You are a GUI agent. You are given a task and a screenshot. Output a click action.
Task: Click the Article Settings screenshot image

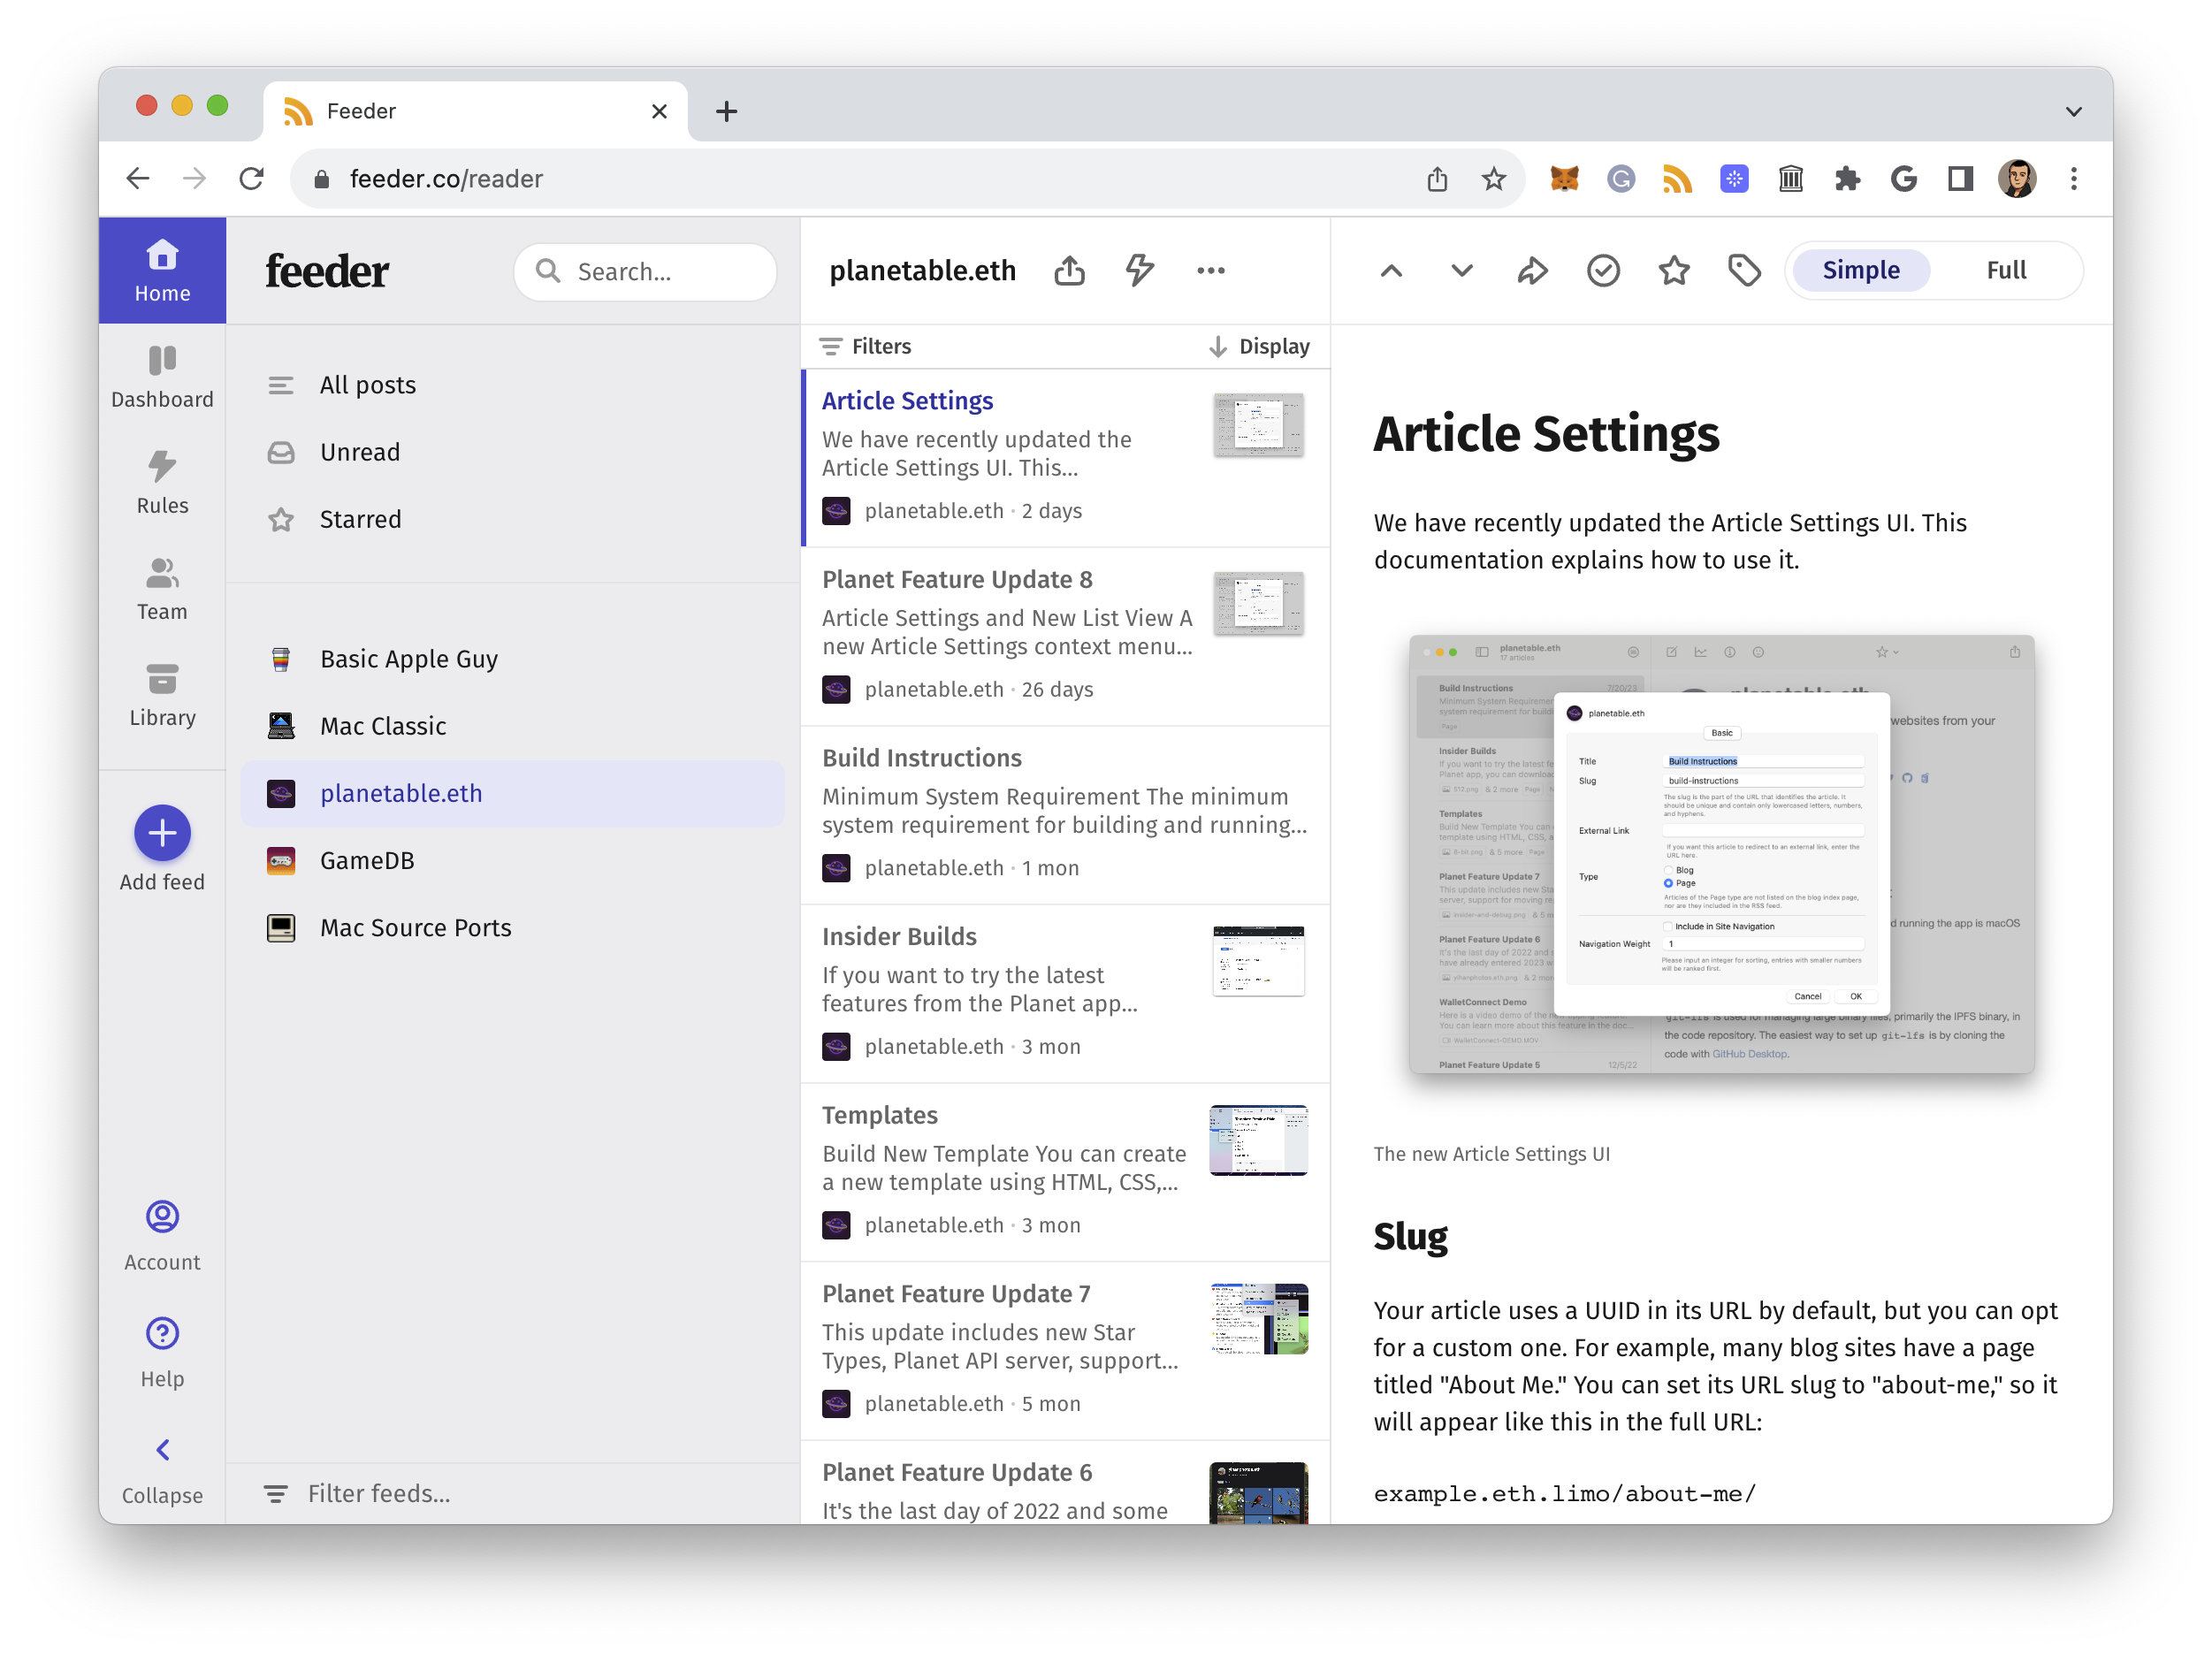click(1721, 855)
